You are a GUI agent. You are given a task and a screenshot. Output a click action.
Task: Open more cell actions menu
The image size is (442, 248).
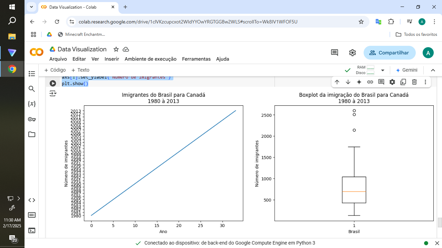pos(425,82)
